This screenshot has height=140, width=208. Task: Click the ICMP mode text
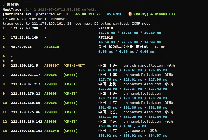[141, 24]
